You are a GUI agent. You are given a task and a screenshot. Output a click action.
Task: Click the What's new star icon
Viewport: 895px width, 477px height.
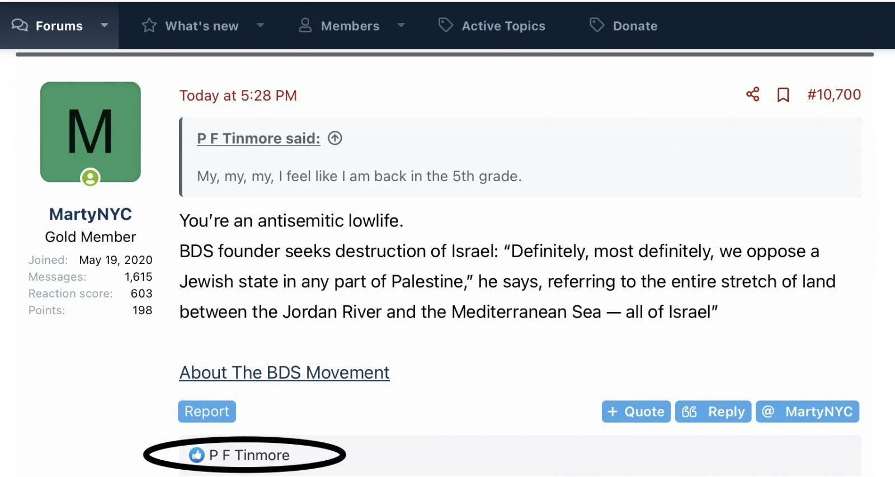pyautogui.click(x=149, y=26)
